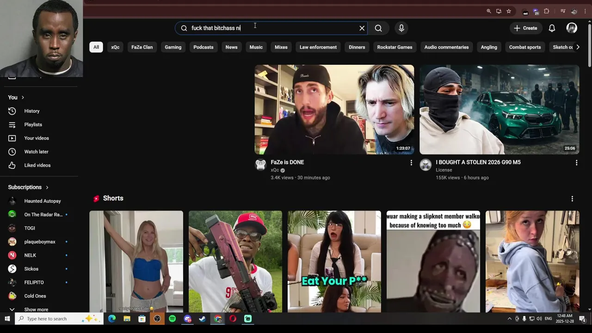Open the xQc channel avatar
The height and width of the screenshot is (333, 592).
pyautogui.click(x=261, y=165)
